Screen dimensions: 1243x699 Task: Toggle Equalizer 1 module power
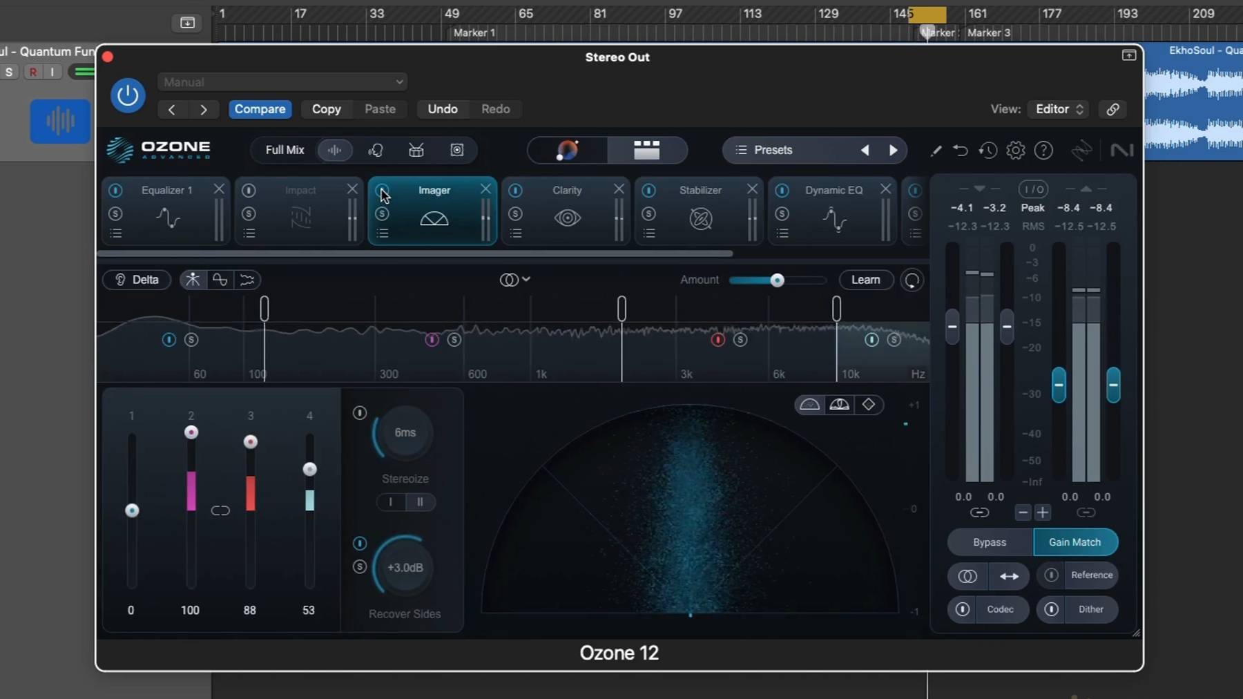pyautogui.click(x=115, y=190)
